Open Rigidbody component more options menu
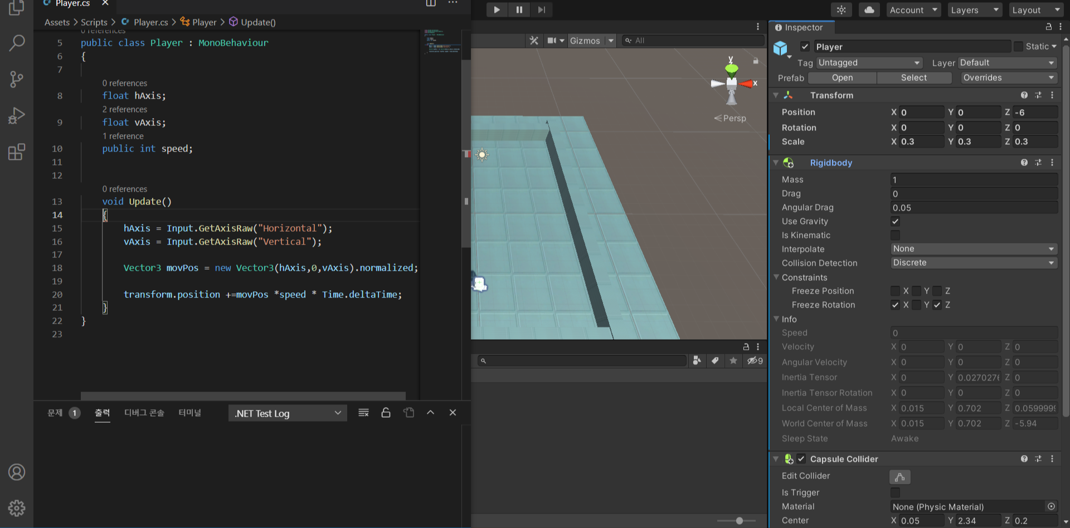Screen dimensions: 1070x528 pos(1052,163)
